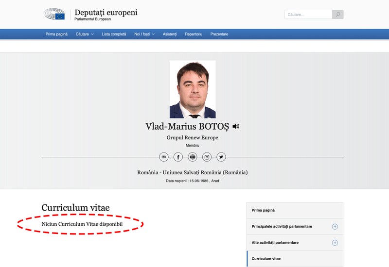The height and width of the screenshot is (267, 389).
Task: Expand Alte activități parlamentare plus icon
Action: [x=335, y=243]
